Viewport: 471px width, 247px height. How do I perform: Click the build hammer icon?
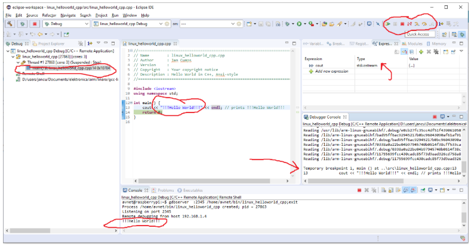click(x=10, y=24)
